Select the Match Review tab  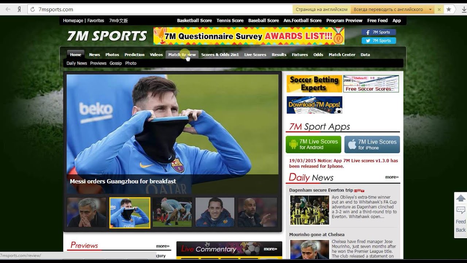coord(182,54)
